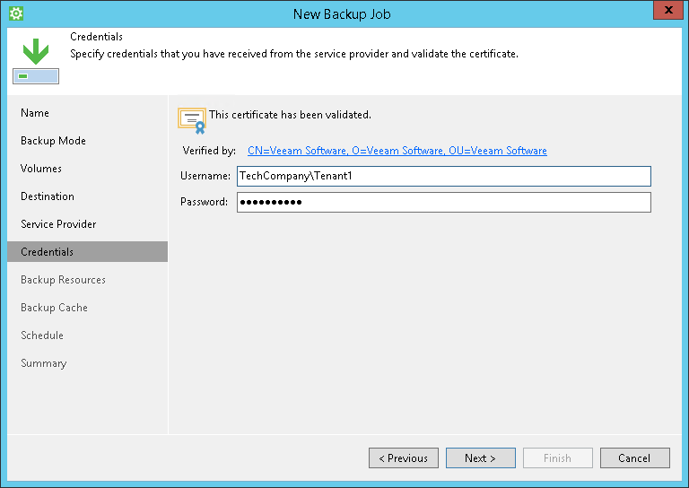Viewport: 689px width, 488px height.
Task: Switch to the Destination step
Action: click(48, 196)
